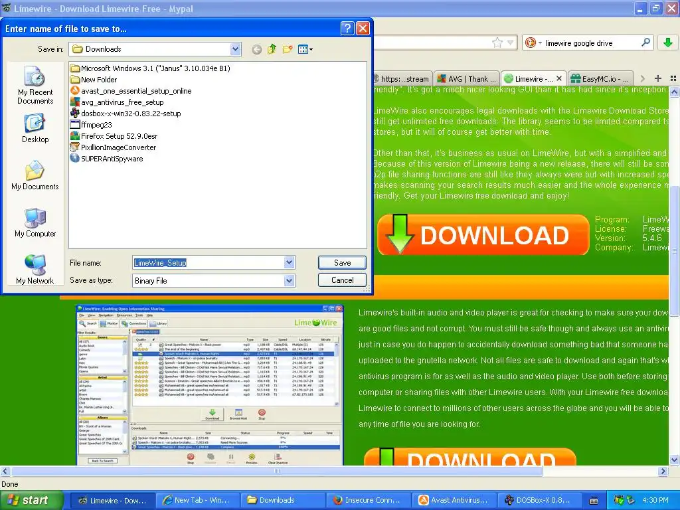Select the ffmpeg23 file
The width and height of the screenshot is (680, 510).
[x=91, y=124]
